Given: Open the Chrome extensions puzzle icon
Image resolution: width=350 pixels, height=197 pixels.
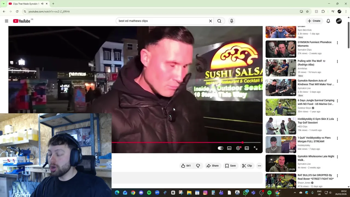Looking at the screenshot, I should [323, 11].
